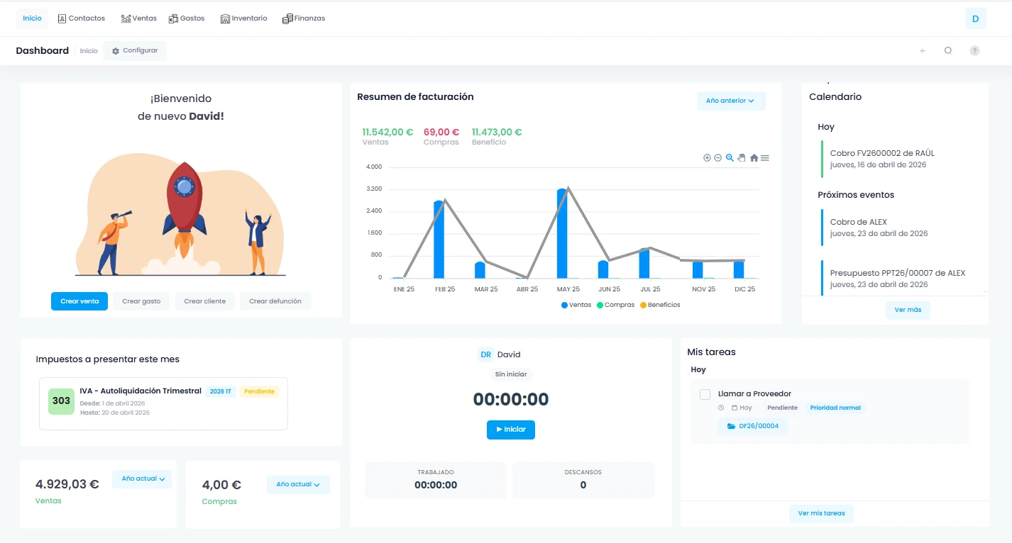Select the chart selection zoom magnifier tool
Image resolution: width=1012 pixels, height=543 pixels.
tap(730, 158)
